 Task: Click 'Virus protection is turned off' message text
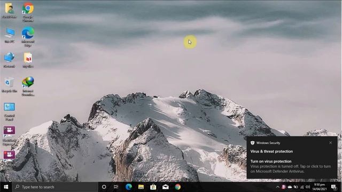click(291, 169)
